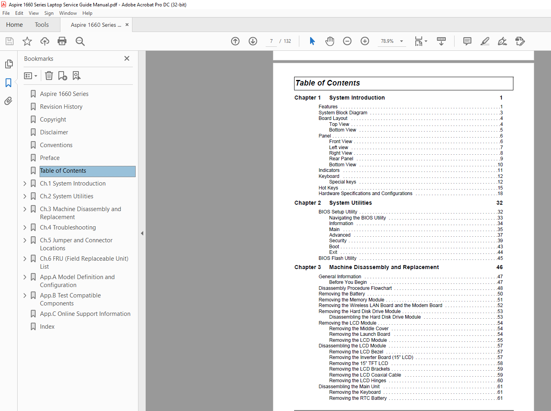This screenshot has height=411, width=551.
Task: Switch to the Tools tab
Action: (x=42, y=25)
